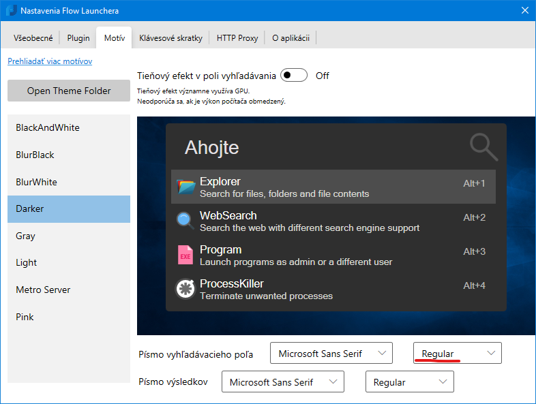Click the Alt+2 shortcut label
The width and height of the screenshot is (536, 404).
pyautogui.click(x=475, y=217)
